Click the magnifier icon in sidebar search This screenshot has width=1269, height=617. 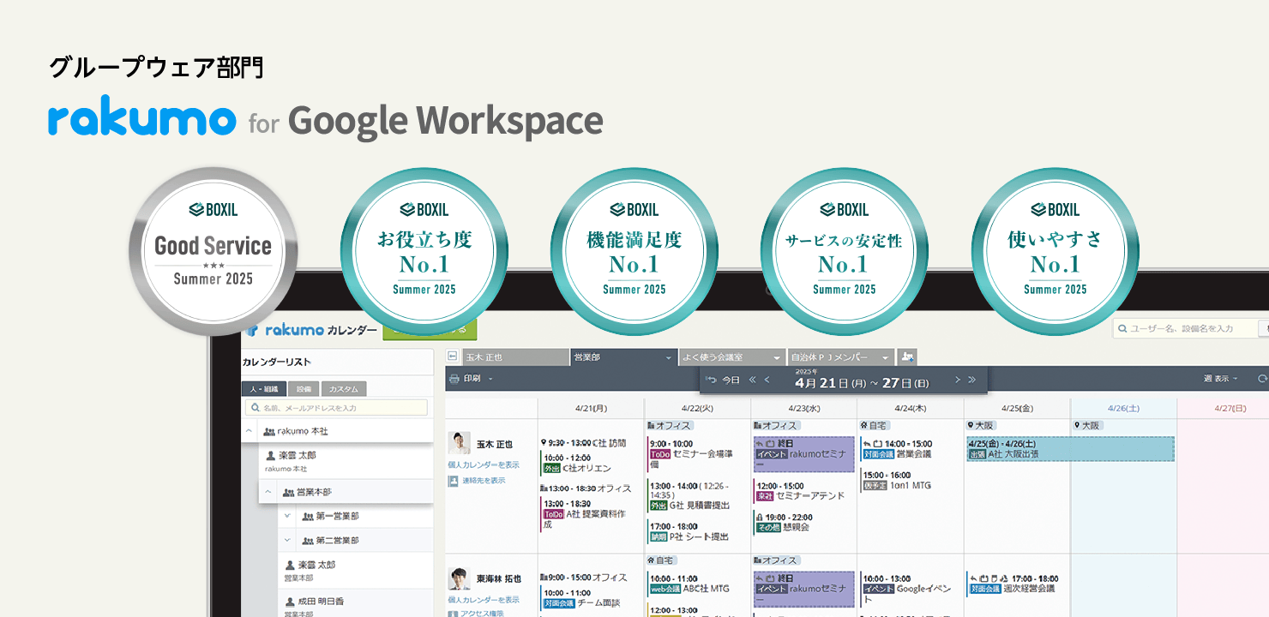point(254,408)
